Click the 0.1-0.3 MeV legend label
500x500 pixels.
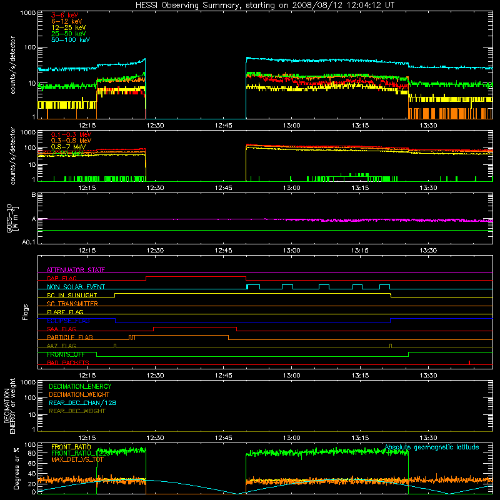71,134
